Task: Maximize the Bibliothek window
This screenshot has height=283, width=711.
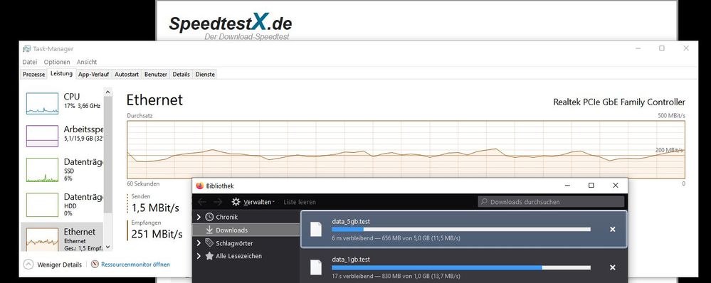Action: click(x=591, y=185)
